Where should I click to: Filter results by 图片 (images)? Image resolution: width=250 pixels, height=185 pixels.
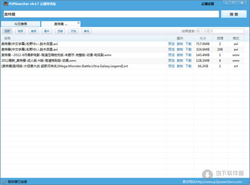[x=47, y=31]
